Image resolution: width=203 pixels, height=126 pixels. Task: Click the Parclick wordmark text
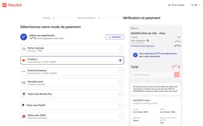15,5
